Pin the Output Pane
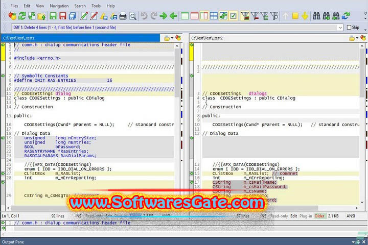This screenshot has width=368, height=245. [358, 242]
